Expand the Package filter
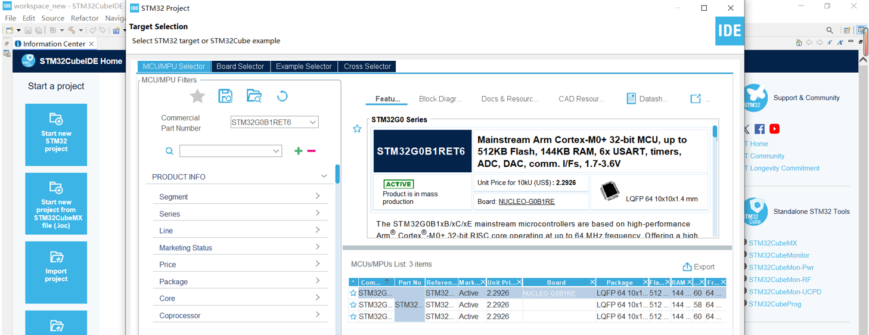Image resolution: width=869 pixels, height=335 pixels. click(x=317, y=281)
